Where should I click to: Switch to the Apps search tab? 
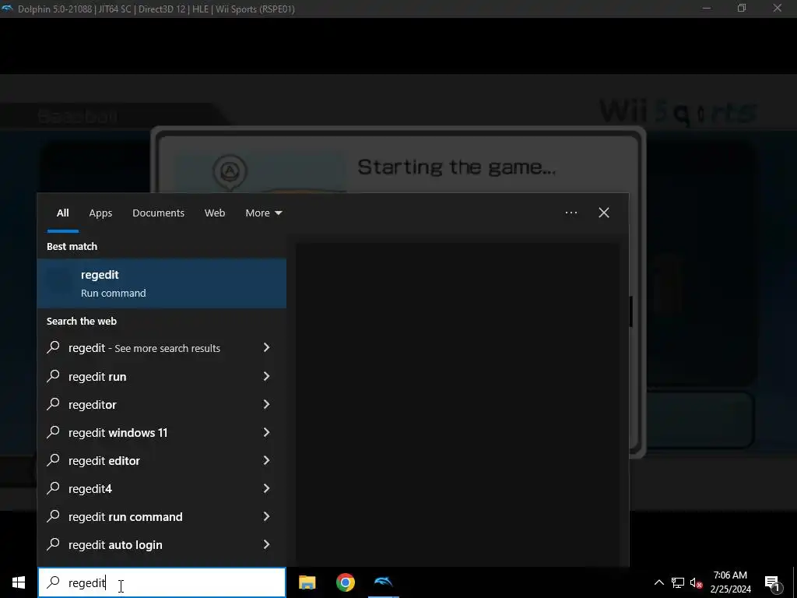click(x=100, y=213)
